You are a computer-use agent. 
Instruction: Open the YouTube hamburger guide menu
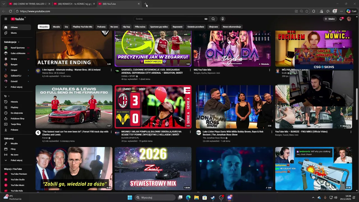[x=6, y=19]
